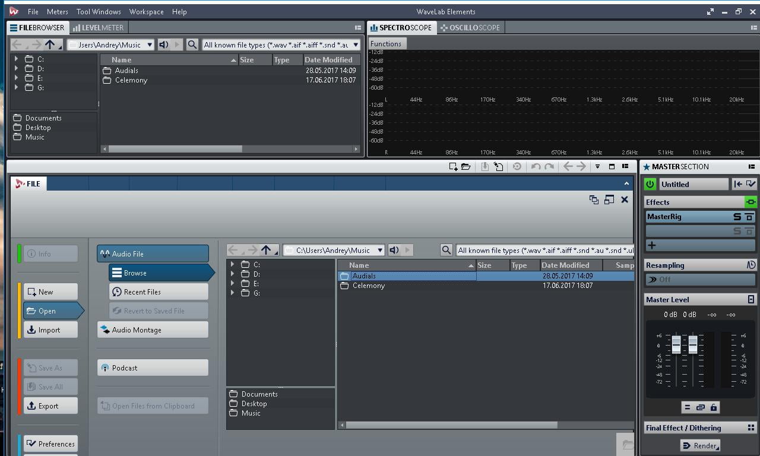Click the Audio Montage button

[x=153, y=330]
